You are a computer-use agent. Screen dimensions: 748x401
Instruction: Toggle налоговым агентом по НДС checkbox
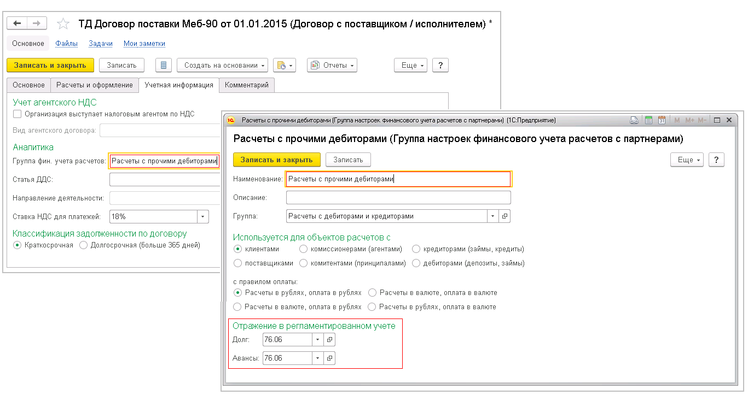[x=18, y=114]
